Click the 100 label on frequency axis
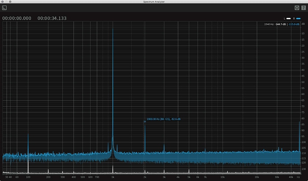The height and width of the screenshot is (181, 308). tap(28, 177)
